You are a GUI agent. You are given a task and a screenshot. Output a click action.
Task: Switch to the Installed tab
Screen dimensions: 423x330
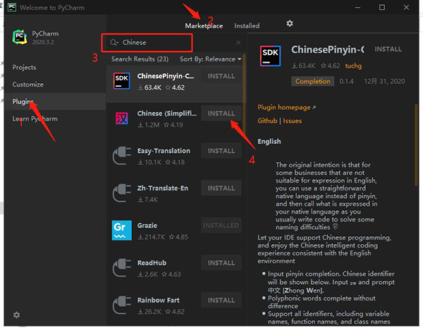coord(247,26)
